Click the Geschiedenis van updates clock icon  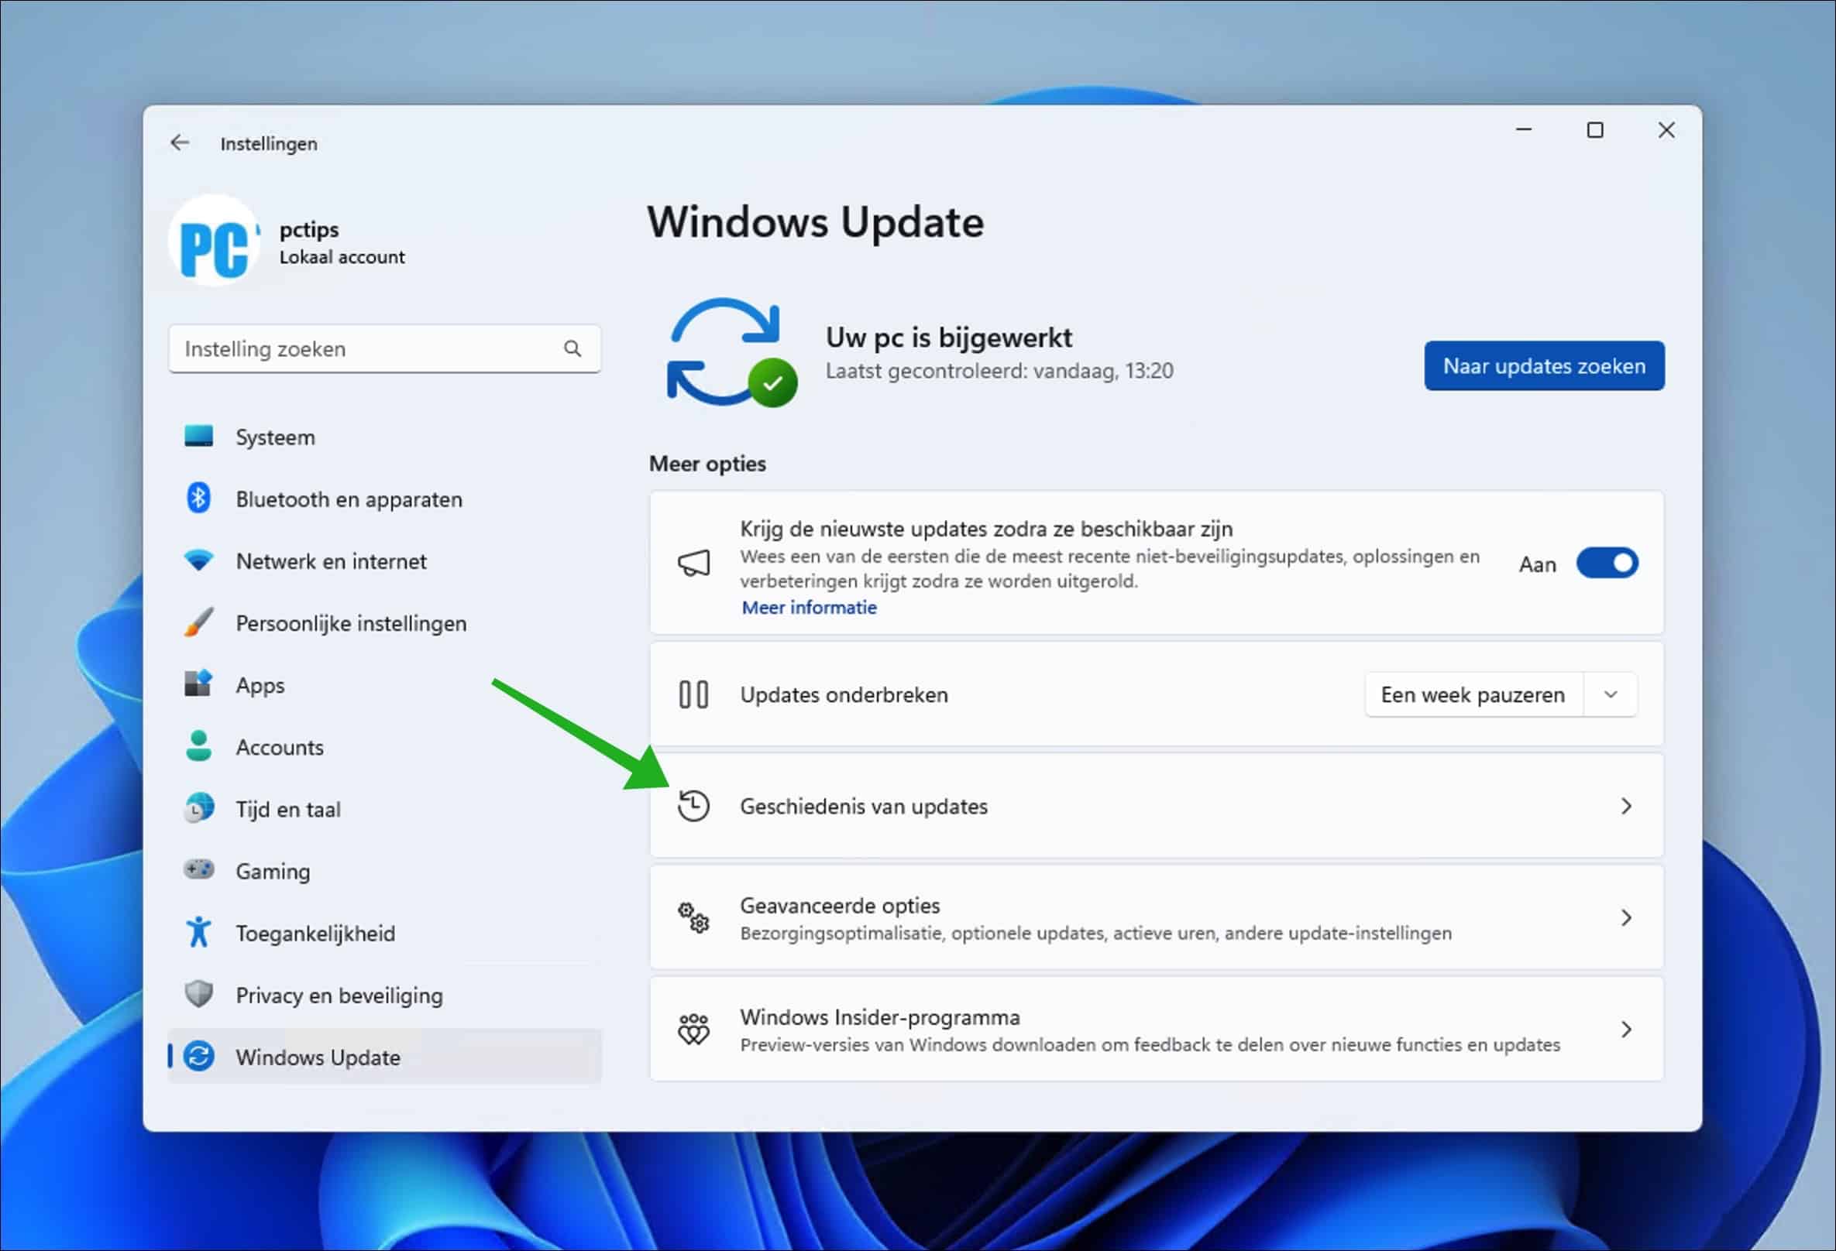(x=693, y=806)
